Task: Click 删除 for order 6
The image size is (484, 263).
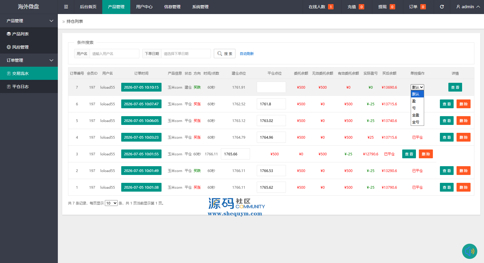Action: [464, 104]
